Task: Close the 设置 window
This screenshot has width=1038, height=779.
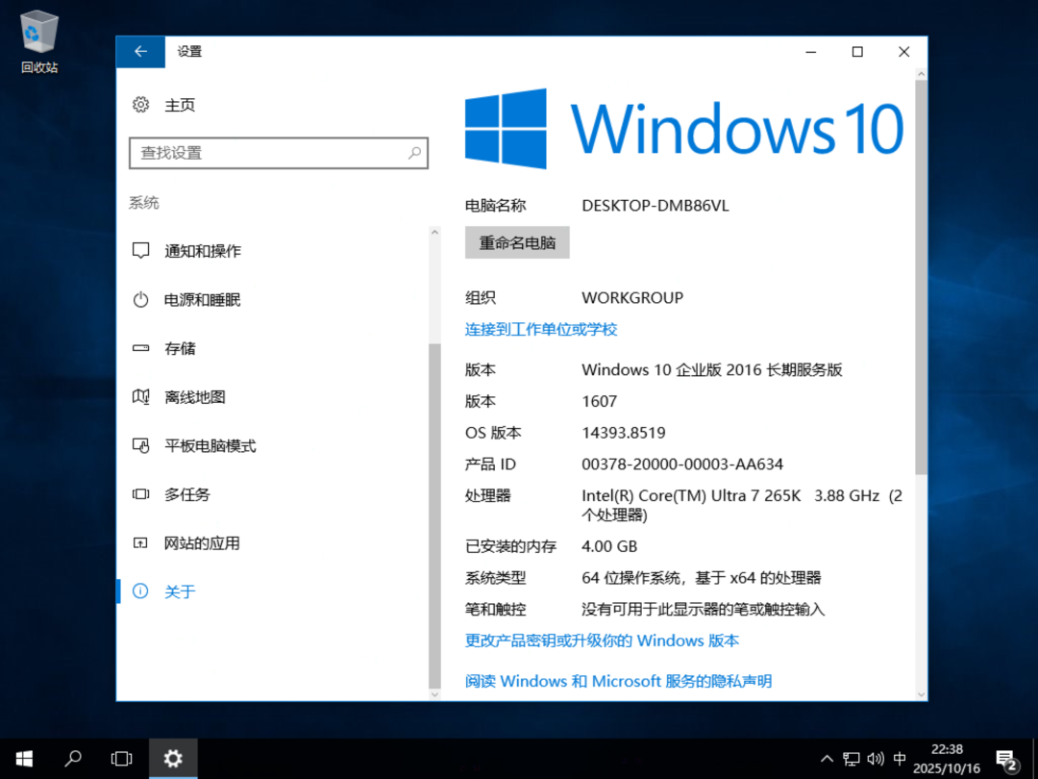Action: click(903, 52)
